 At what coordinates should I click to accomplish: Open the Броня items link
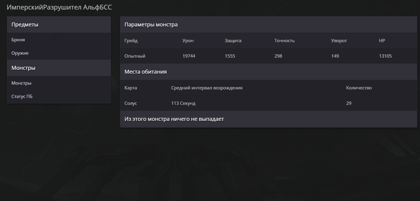click(x=18, y=39)
